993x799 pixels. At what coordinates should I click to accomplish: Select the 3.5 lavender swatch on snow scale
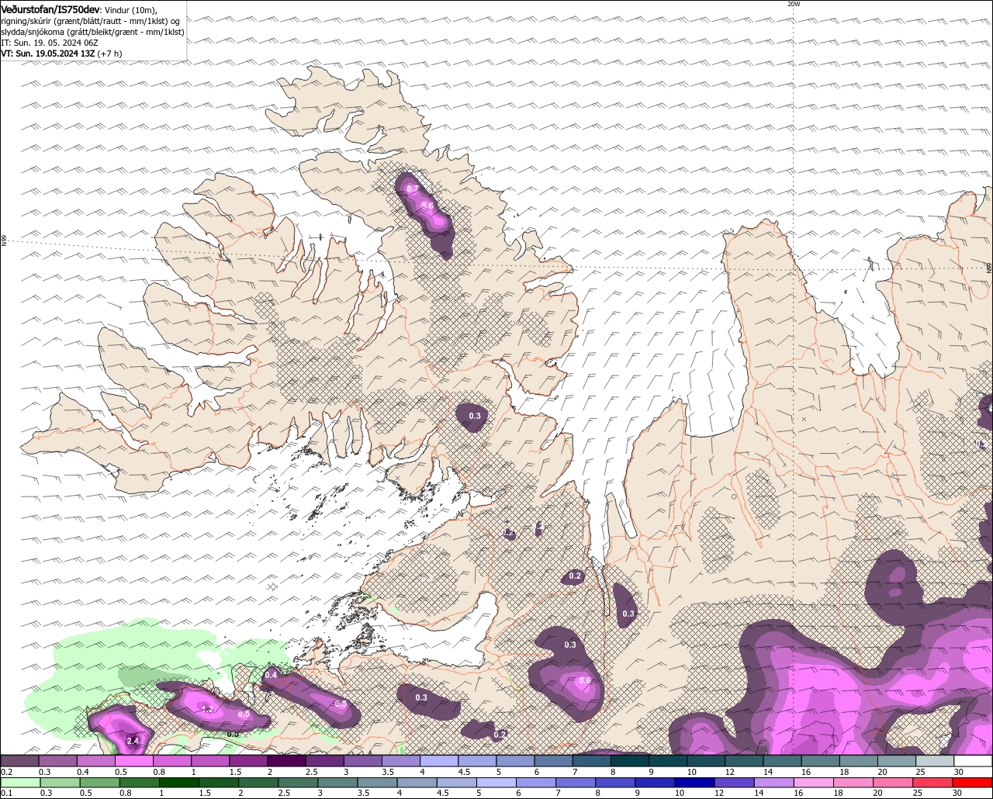[x=401, y=761]
